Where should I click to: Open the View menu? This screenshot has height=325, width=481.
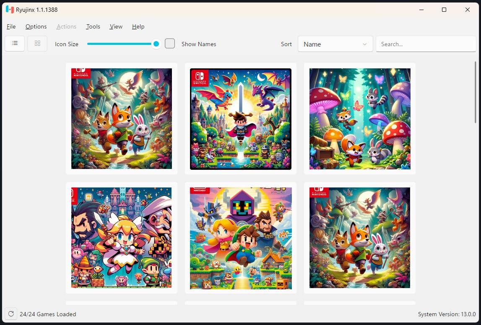click(116, 26)
